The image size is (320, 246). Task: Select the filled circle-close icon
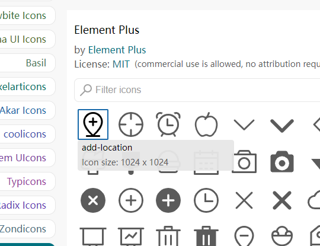pyautogui.click(x=93, y=200)
